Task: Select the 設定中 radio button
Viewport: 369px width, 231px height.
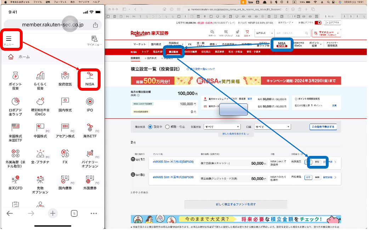Action: tap(150, 127)
